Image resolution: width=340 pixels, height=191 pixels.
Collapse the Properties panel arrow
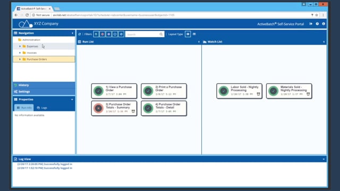[72, 99]
